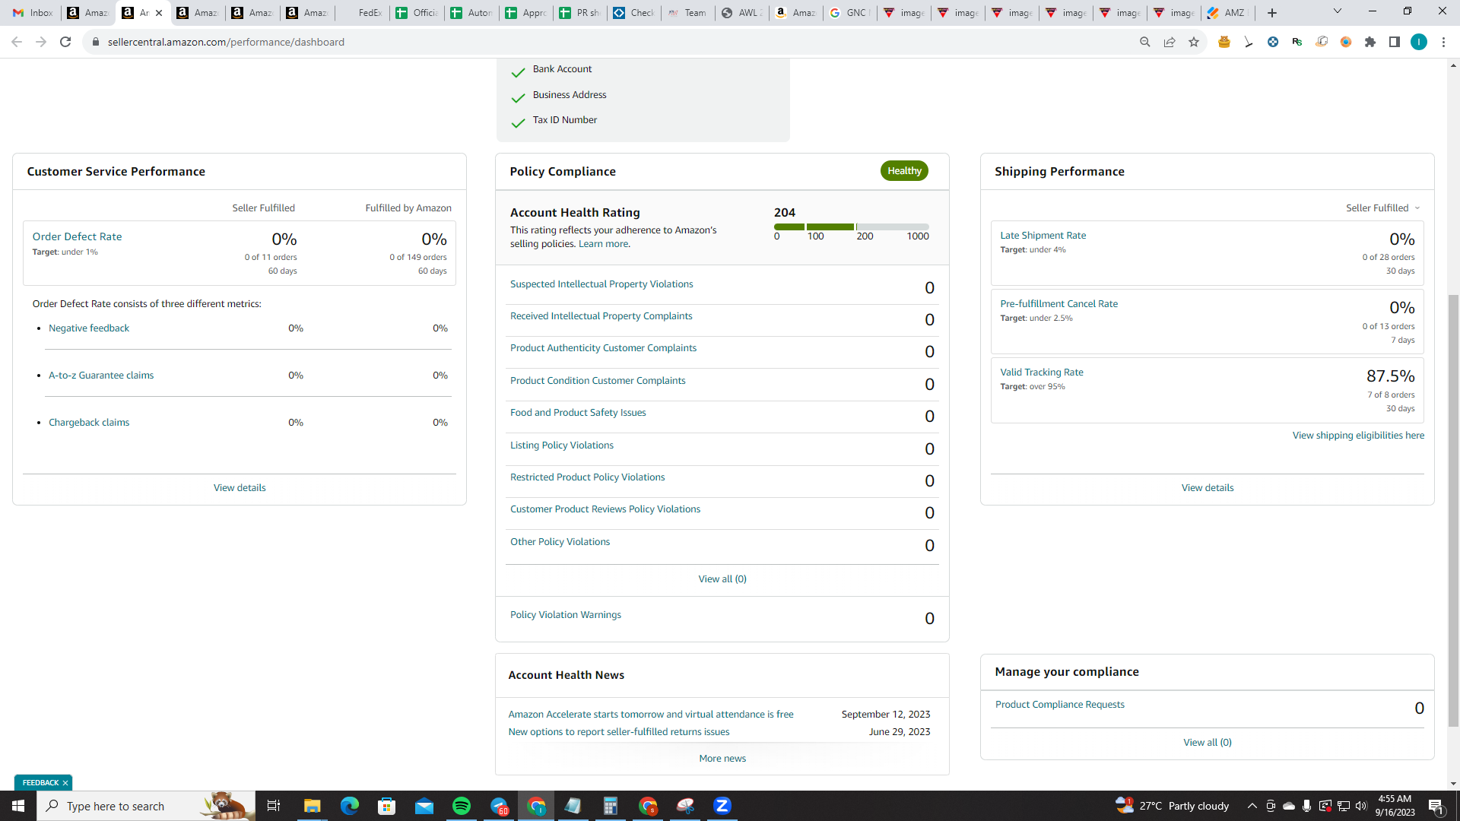Open Other Policy Violations link
Screen dimensions: 1460x821
click(560, 542)
